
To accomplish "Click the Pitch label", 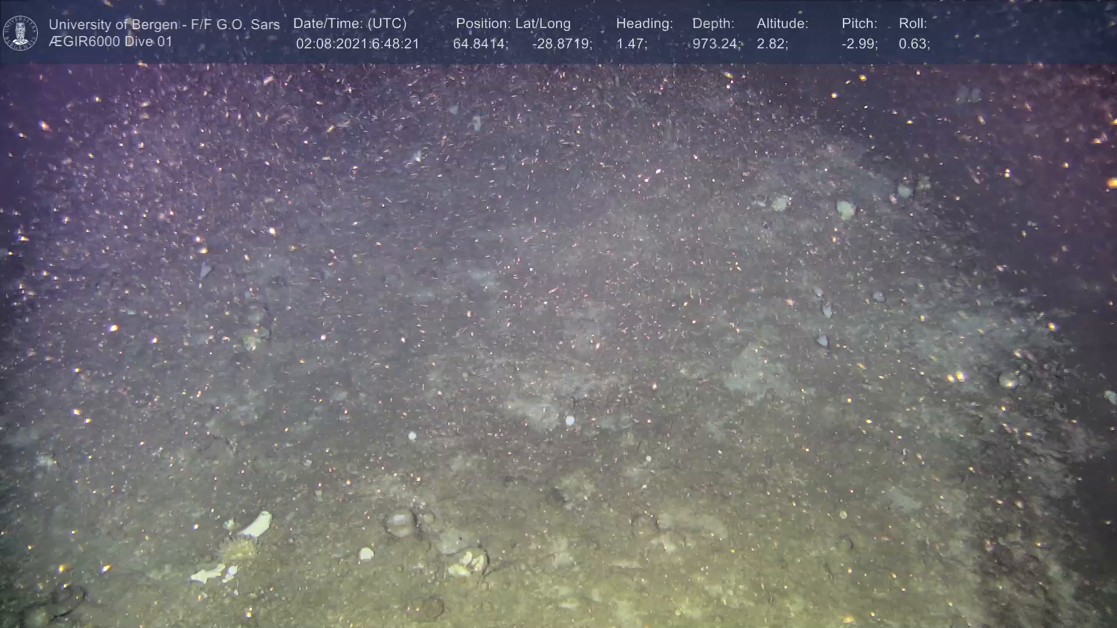I will click(x=859, y=23).
